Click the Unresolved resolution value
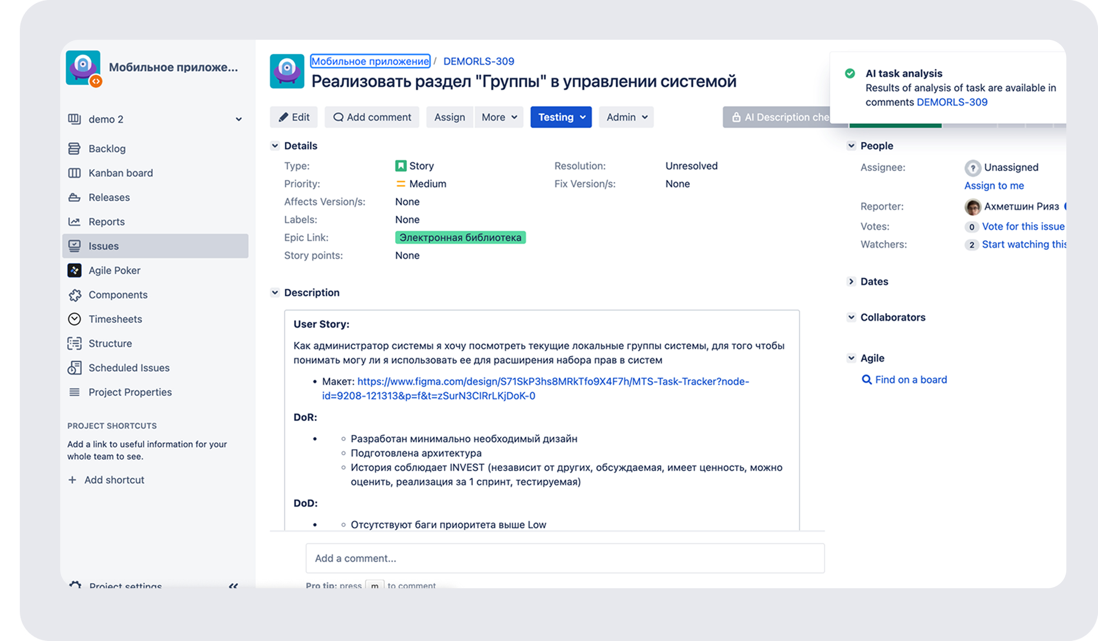1098x641 pixels. (691, 166)
